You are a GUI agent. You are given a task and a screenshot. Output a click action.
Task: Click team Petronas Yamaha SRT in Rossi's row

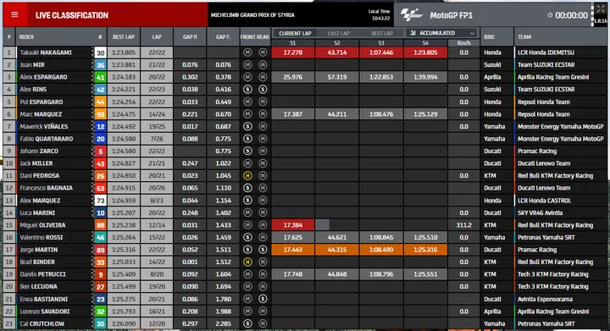click(x=546, y=237)
